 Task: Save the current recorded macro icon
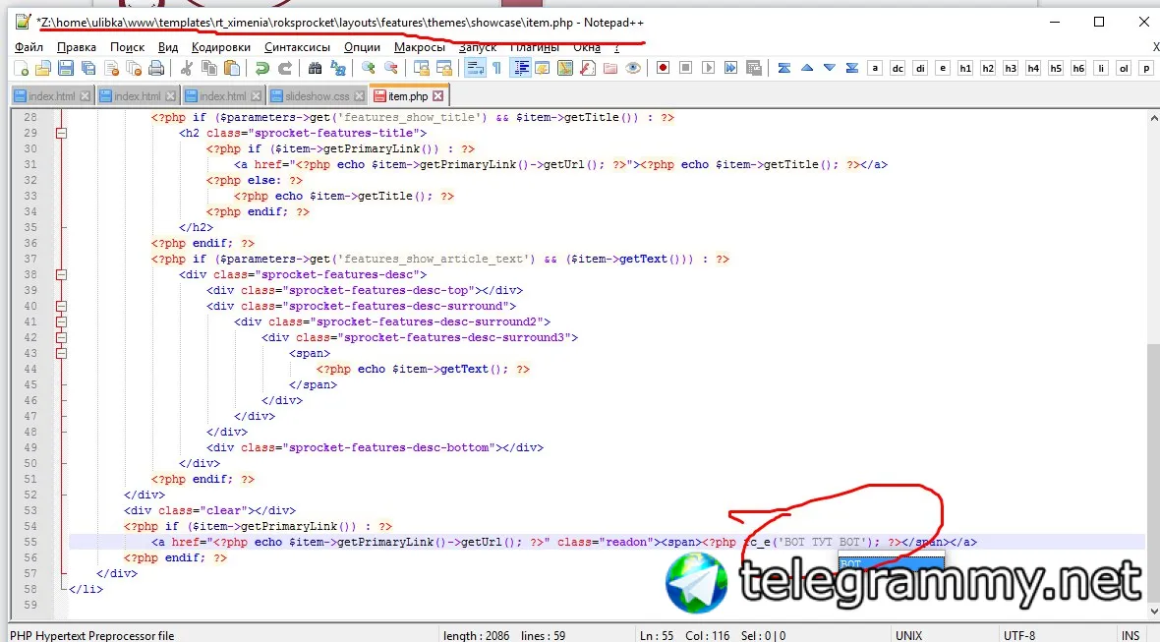(754, 68)
